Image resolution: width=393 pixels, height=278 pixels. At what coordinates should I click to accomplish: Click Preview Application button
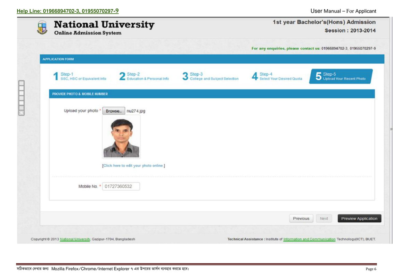point(359,219)
